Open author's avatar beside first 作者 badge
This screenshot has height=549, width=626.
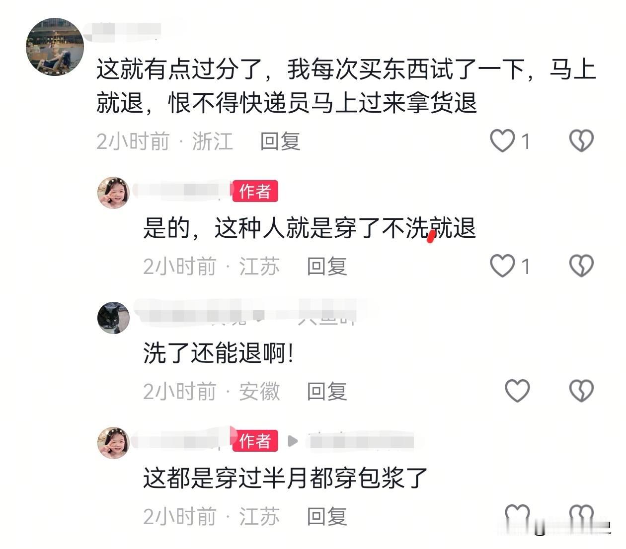pos(113,192)
